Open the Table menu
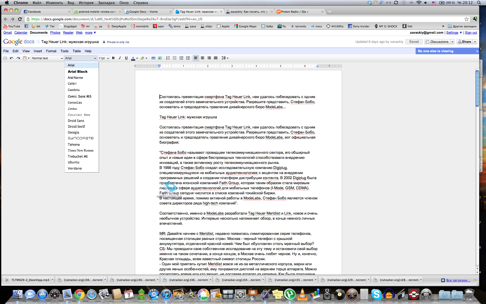Viewport: 486px width, 304px height. [77, 51]
